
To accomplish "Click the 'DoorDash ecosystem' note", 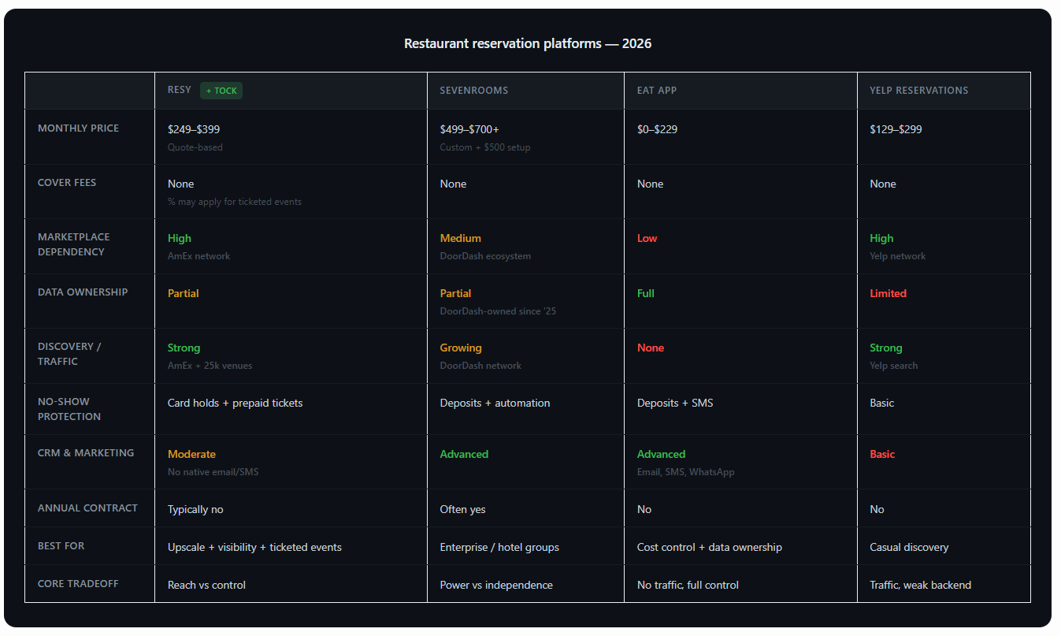I will click(x=486, y=256).
